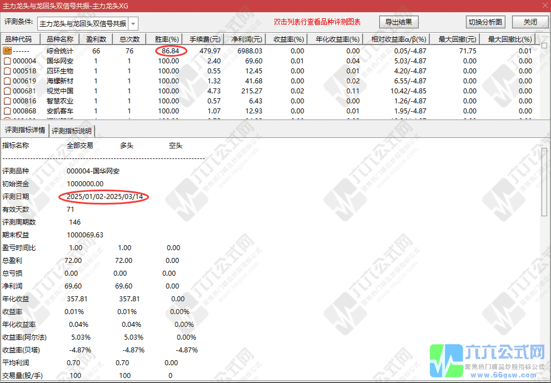The width and height of the screenshot is (551, 383).
Task: Click the icon beside stock 000004
Action: point(7,61)
